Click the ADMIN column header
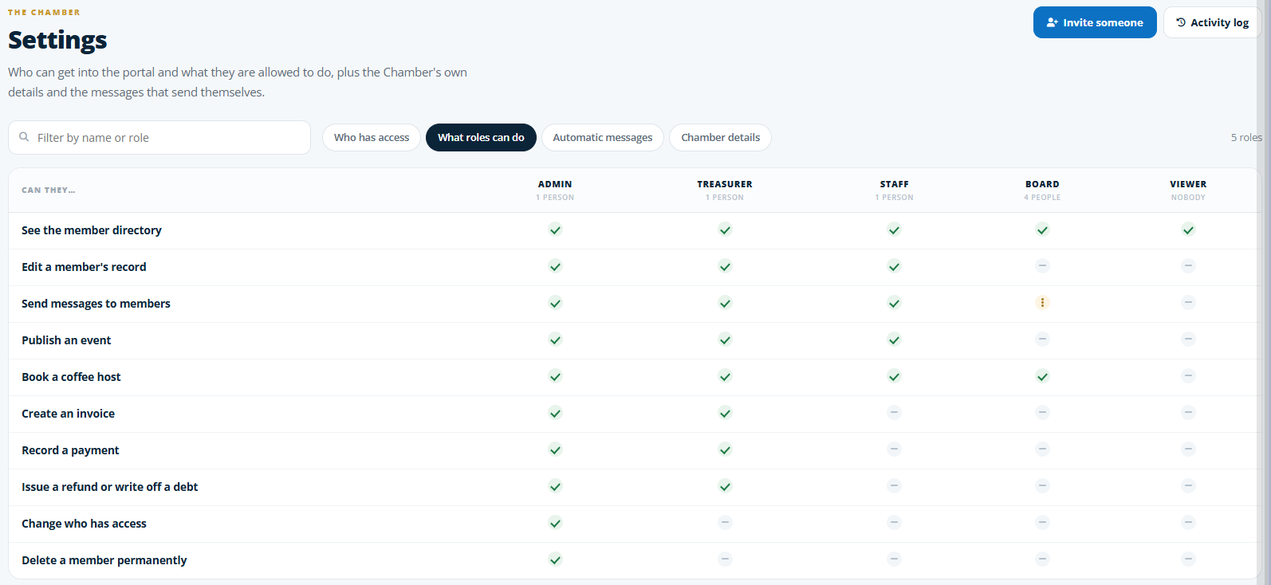Viewport: 1271px width, 585px height. point(555,184)
